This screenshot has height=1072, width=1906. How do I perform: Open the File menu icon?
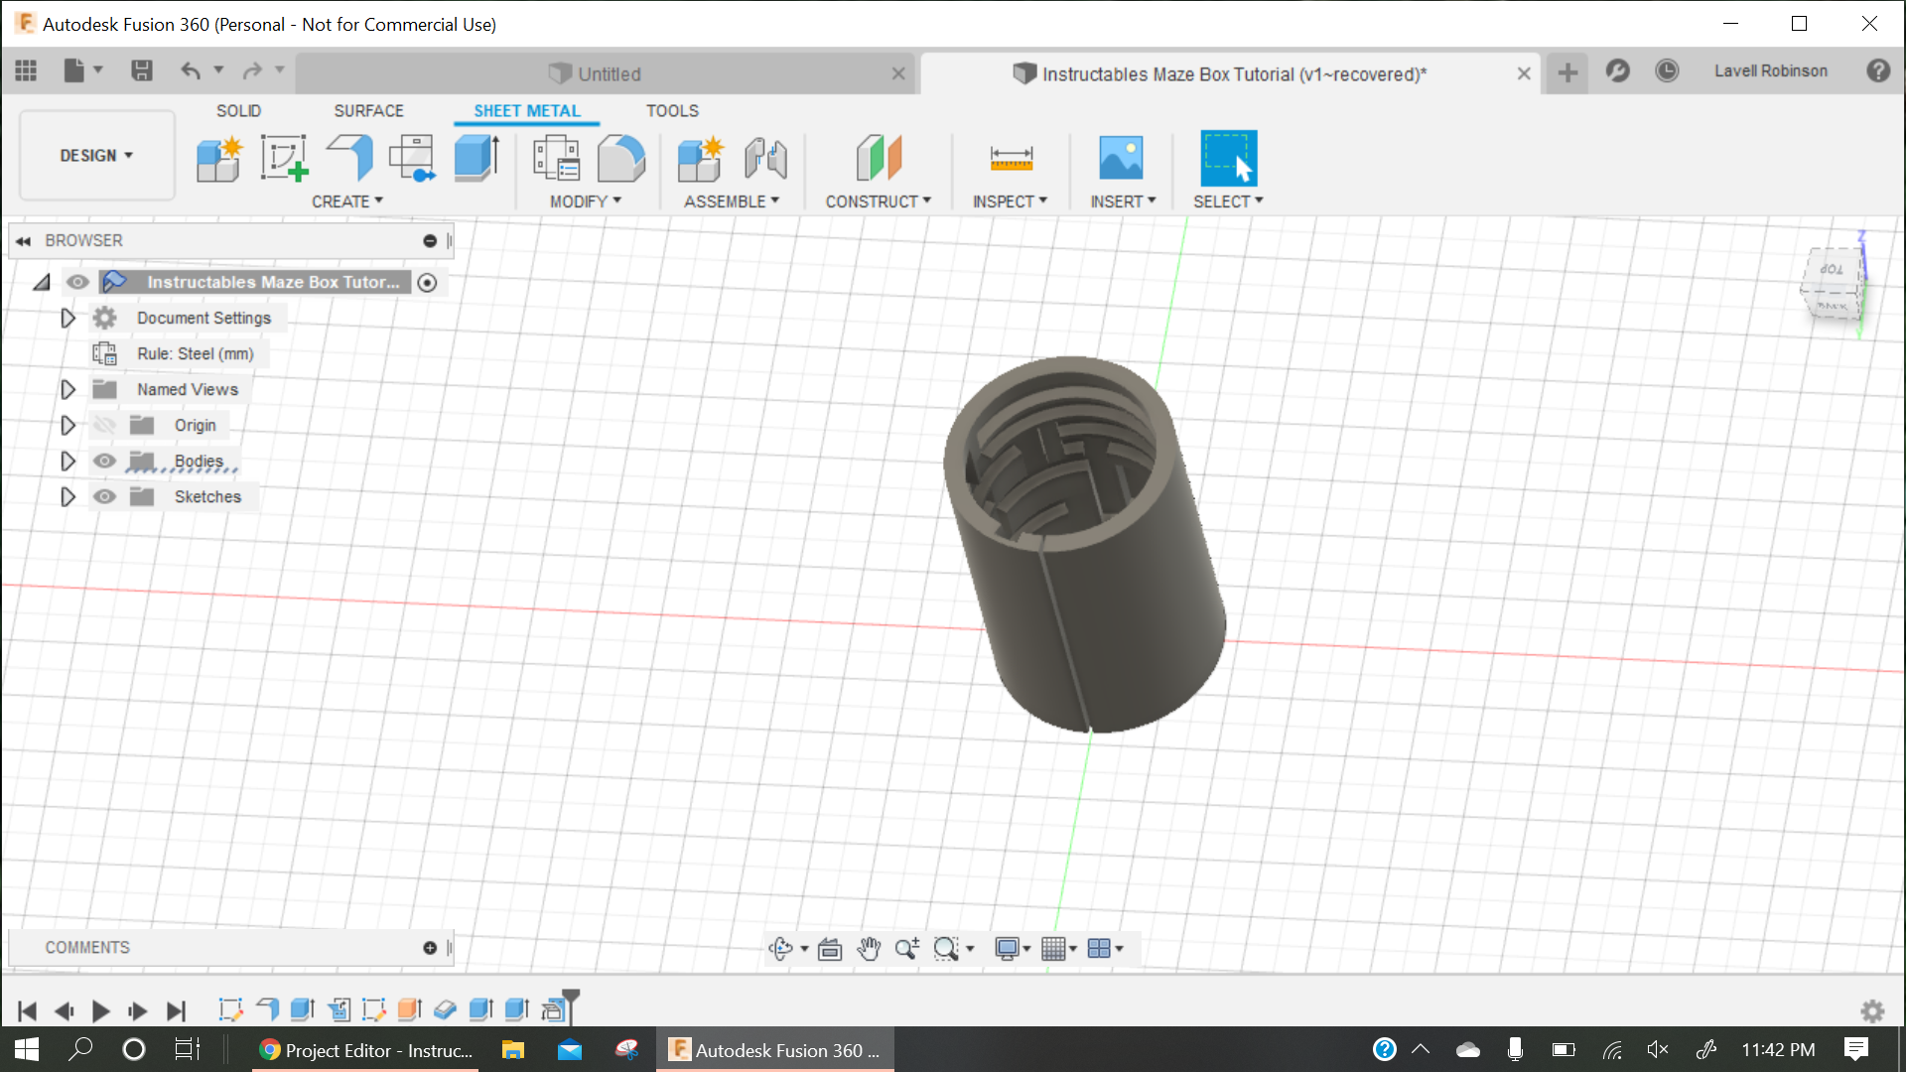click(x=83, y=70)
